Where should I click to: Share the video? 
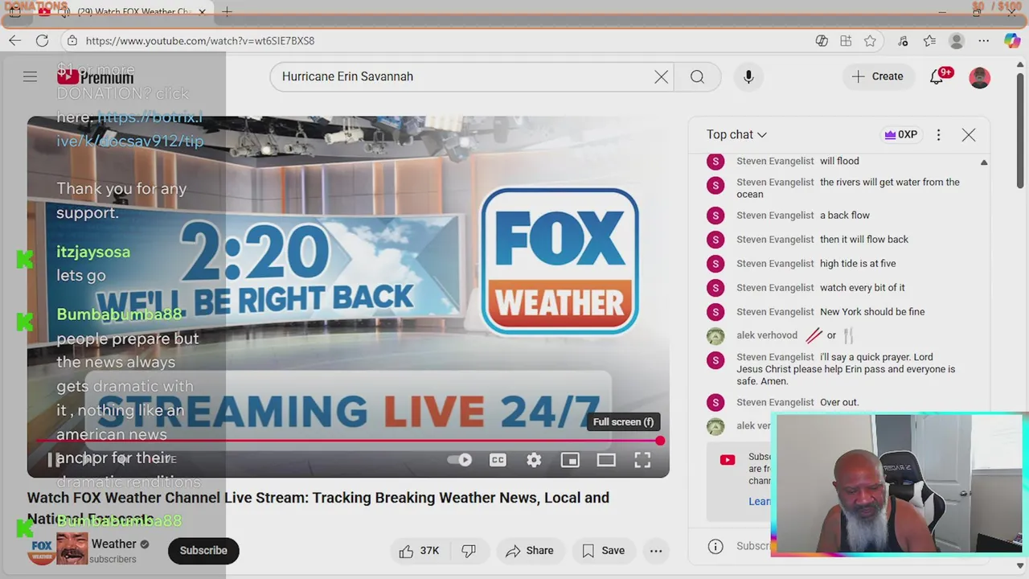(x=529, y=551)
